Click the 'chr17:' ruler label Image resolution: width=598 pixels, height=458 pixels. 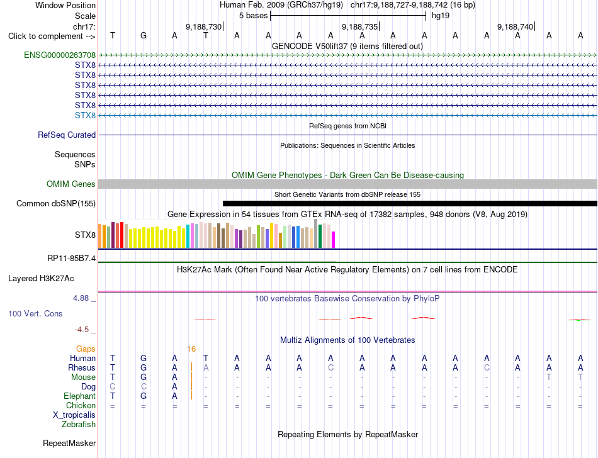[x=84, y=26]
